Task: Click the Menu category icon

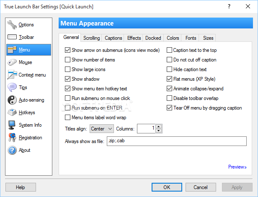Action: coord(12,50)
